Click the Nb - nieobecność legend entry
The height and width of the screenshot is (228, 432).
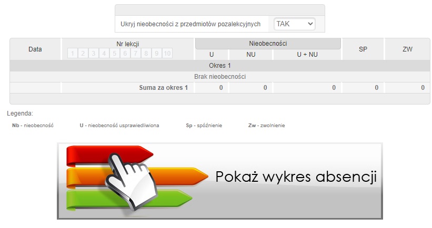(x=33, y=126)
